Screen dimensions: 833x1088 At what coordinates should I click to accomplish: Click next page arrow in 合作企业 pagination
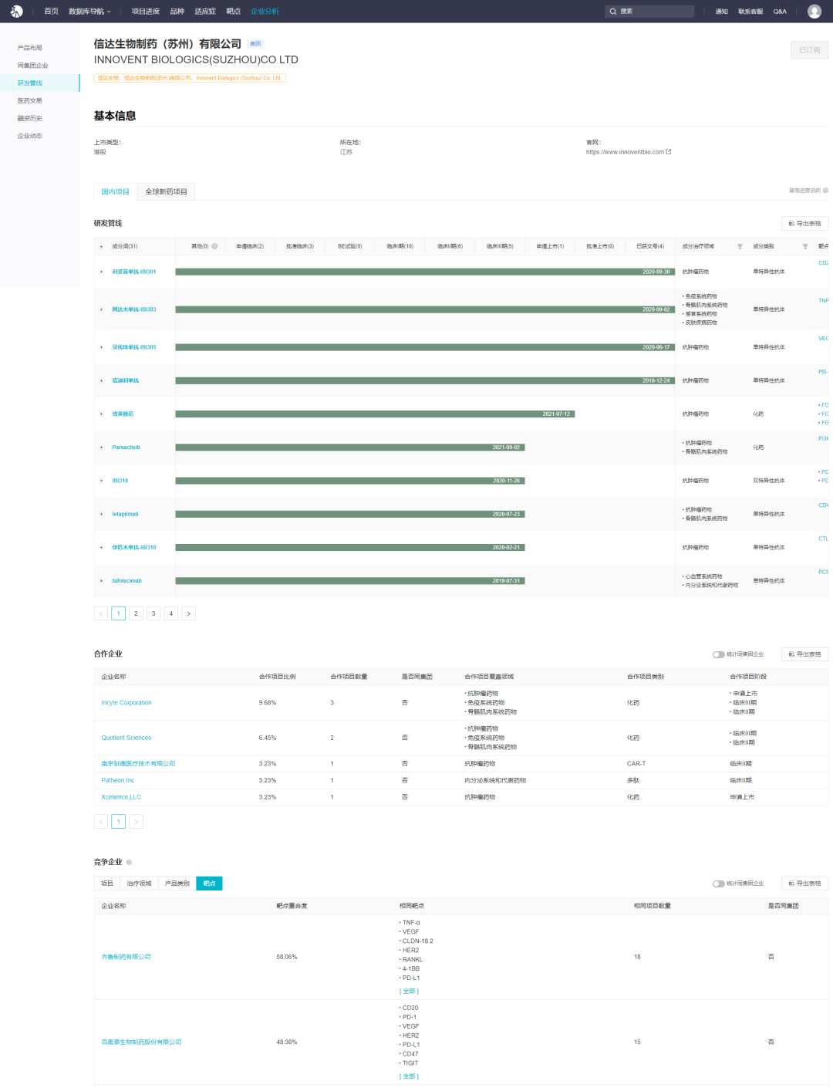click(136, 822)
